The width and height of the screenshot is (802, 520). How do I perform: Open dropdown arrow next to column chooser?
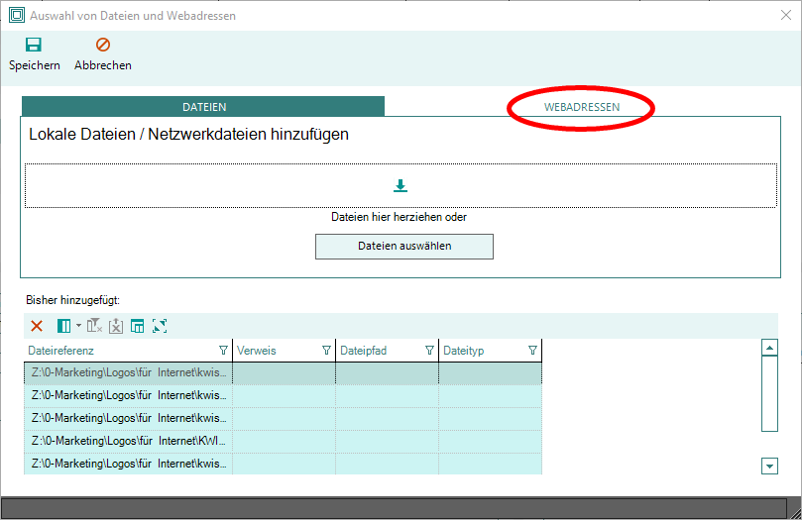(79, 326)
